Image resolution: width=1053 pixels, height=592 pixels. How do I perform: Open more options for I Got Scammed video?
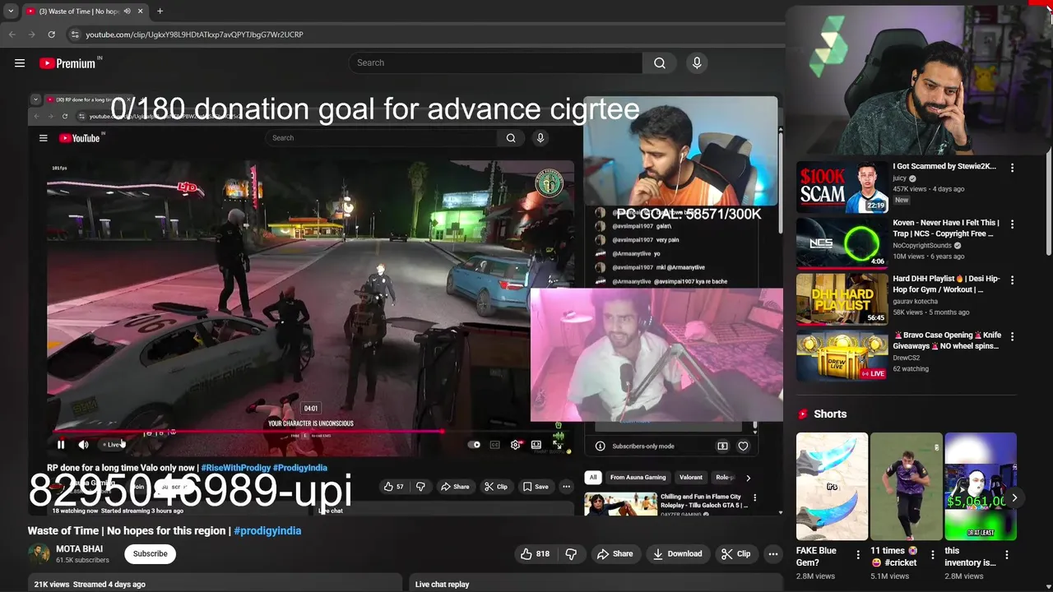point(1012,168)
